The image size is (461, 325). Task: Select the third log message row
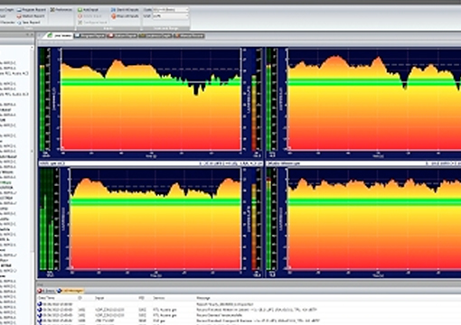click(x=249, y=315)
